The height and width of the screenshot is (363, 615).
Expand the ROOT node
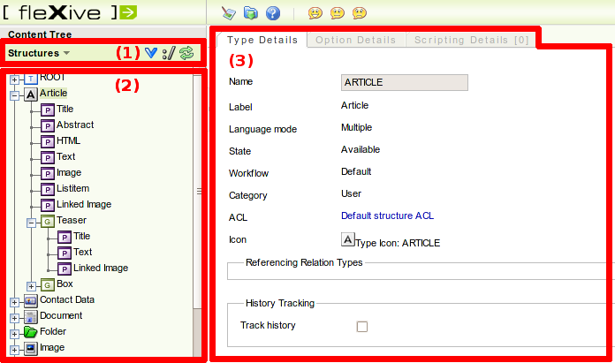click(14, 80)
